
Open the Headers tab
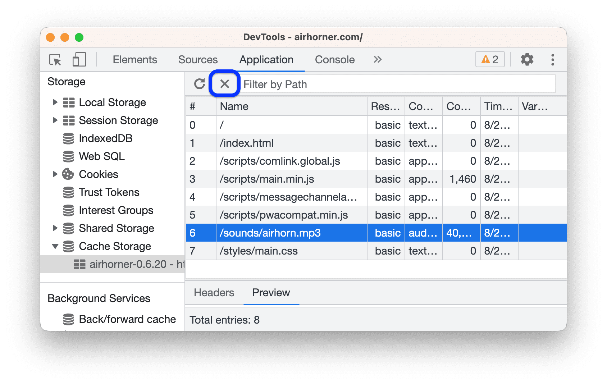pos(214,293)
